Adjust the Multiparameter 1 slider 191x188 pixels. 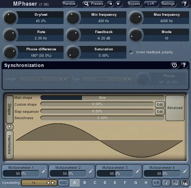tap(21, 174)
